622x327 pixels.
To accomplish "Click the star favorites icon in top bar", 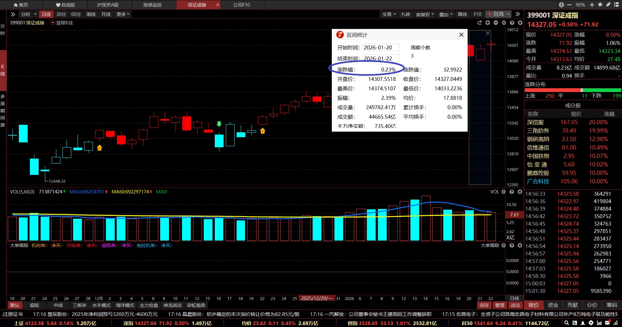I will (600, 5).
